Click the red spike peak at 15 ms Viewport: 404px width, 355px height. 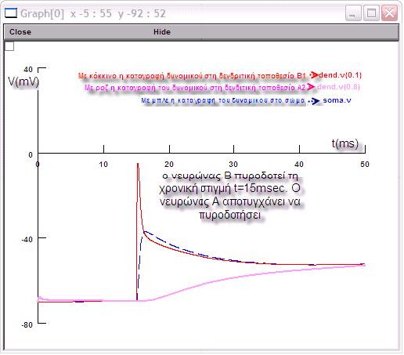pyautogui.click(x=138, y=165)
